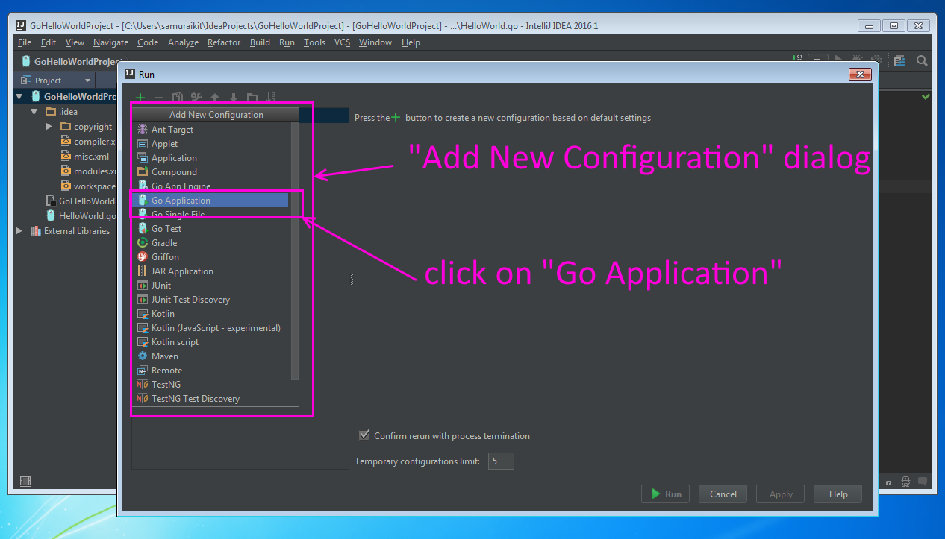Click the tool windows icon in bottom-left corner
945x539 pixels.
coord(25,481)
